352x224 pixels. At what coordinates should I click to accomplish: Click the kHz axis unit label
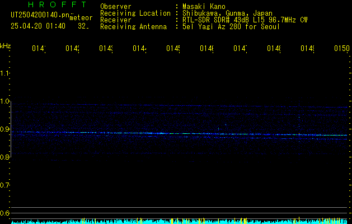click(x=6, y=46)
